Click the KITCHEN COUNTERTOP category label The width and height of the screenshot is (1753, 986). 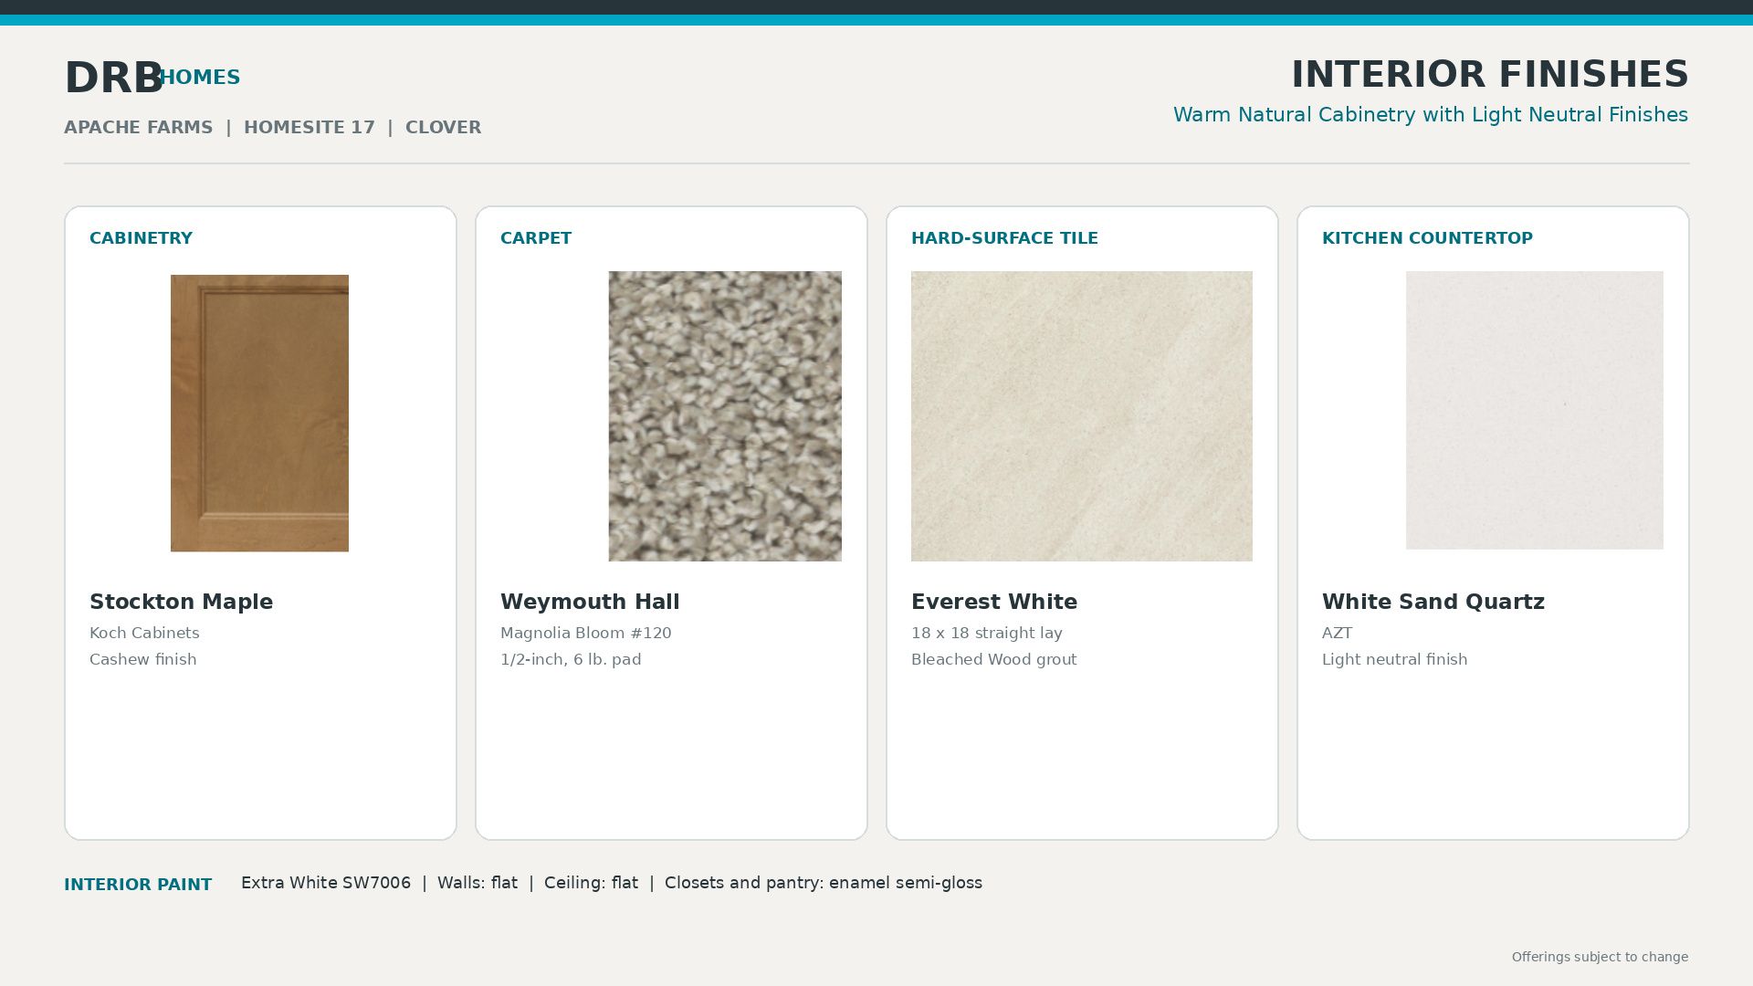click(x=1427, y=238)
